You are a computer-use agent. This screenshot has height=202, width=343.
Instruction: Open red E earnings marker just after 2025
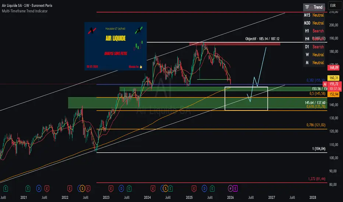coord(194,188)
